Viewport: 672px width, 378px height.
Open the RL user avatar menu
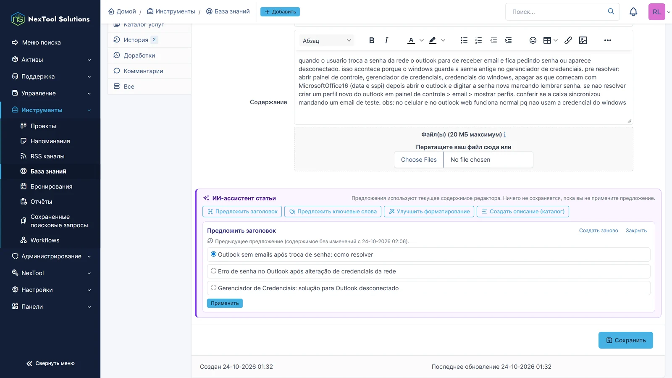pyautogui.click(x=657, y=12)
